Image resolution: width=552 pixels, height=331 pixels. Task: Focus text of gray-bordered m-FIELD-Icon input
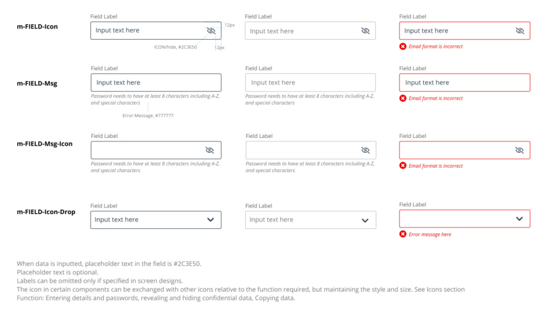[x=272, y=31]
